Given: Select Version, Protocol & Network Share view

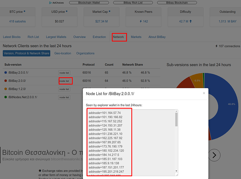Looking at the screenshot, I should point(26,53).
